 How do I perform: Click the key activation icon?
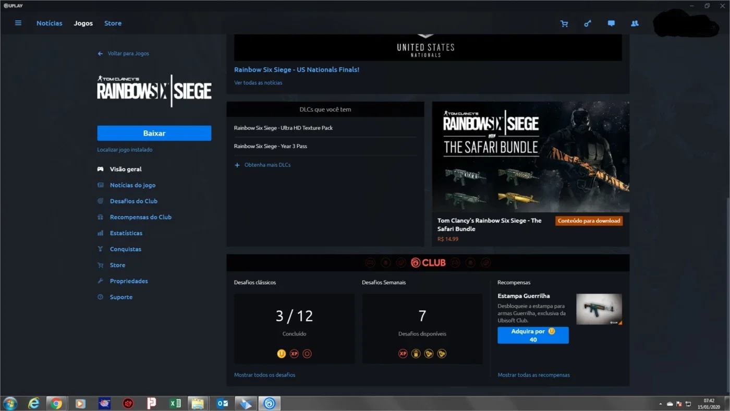coord(588,23)
